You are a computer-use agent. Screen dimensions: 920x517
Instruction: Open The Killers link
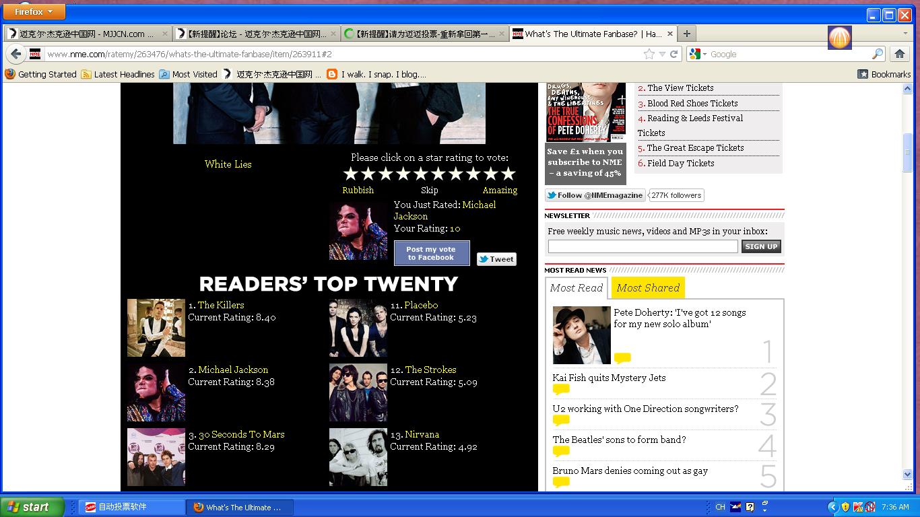point(221,305)
